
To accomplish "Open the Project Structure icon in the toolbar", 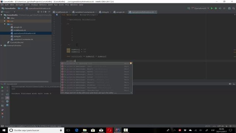I will tap(229, 8).
